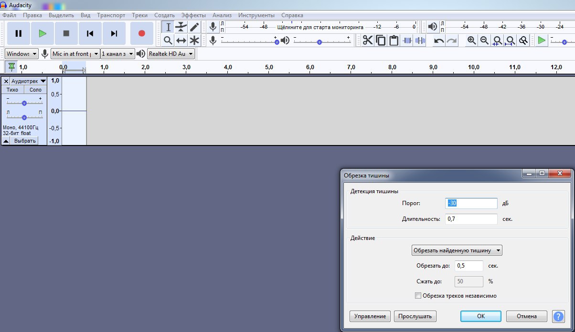Copy selection with the Copy icon
The height and width of the screenshot is (332, 575).
381,41
